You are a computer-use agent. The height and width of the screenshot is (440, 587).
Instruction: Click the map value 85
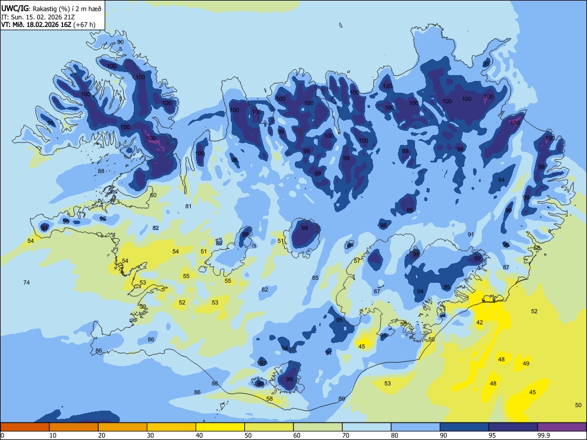click(315, 277)
